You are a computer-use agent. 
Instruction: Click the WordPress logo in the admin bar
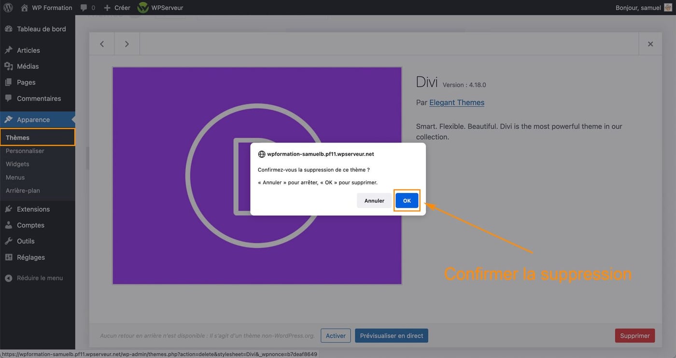(x=8, y=7)
